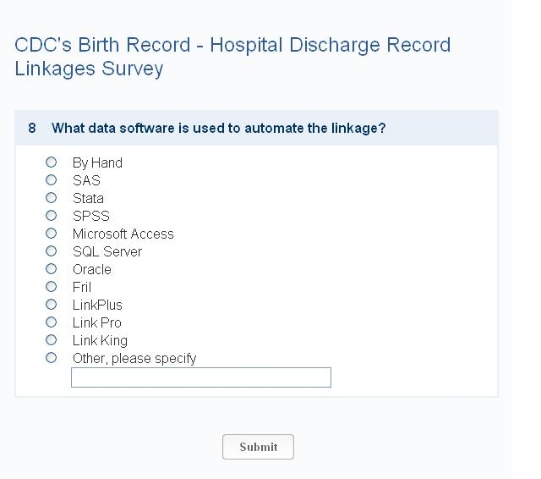Click the "Link King" option label text

[100, 340]
